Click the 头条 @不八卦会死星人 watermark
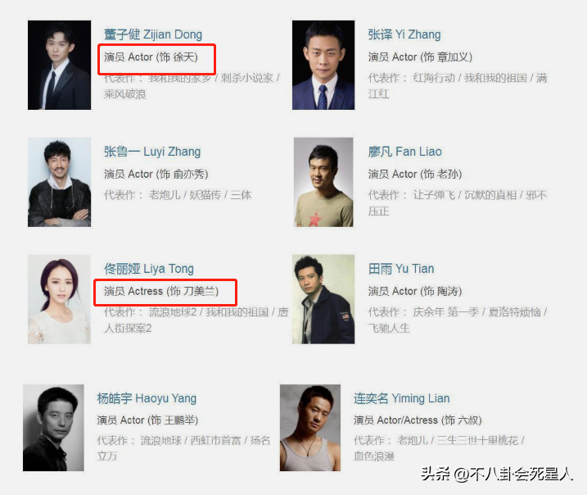587x495 pixels. point(497,474)
